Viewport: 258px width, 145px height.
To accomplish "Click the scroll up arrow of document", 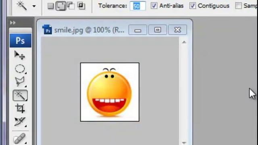I will 184,42.
